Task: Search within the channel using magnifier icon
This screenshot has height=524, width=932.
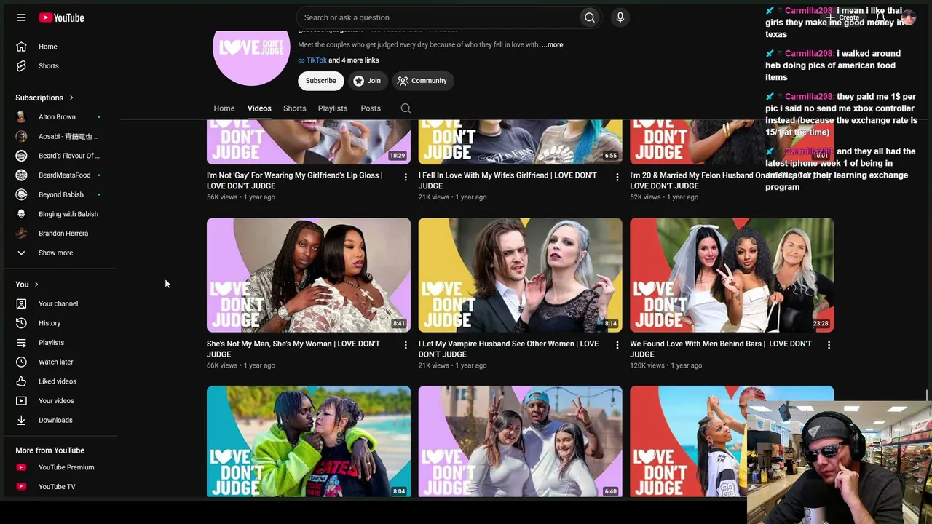Action: tap(406, 108)
